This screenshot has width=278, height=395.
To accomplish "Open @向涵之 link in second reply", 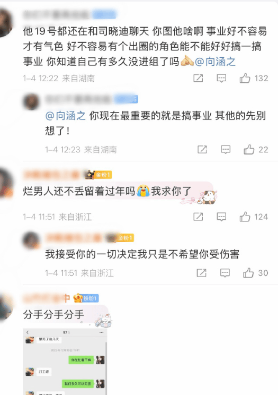I will pos(65,116).
